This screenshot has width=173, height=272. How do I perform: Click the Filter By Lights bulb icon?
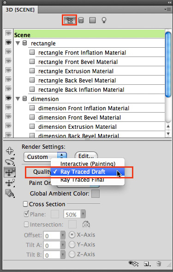(104, 20)
